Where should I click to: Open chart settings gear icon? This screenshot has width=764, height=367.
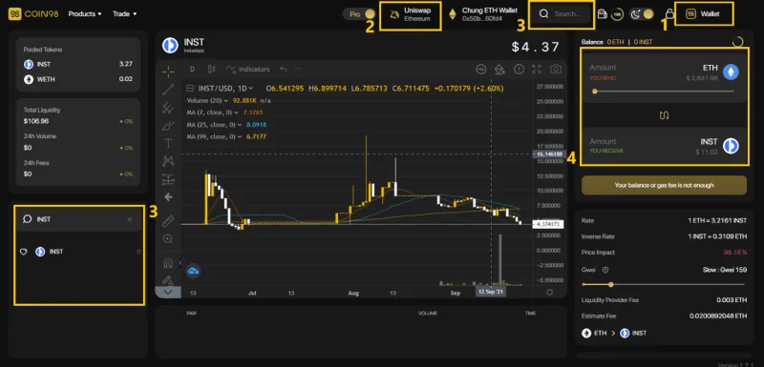(550, 292)
